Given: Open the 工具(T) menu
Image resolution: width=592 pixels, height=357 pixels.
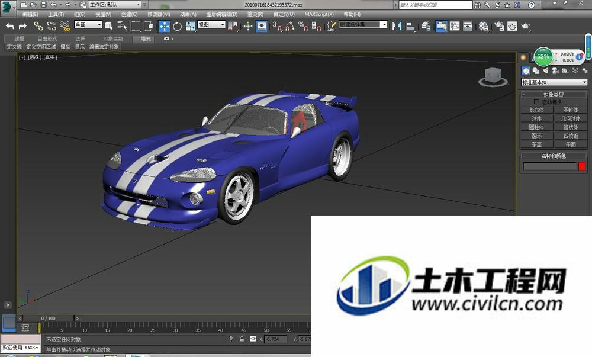Looking at the screenshot, I should tap(56, 14).
